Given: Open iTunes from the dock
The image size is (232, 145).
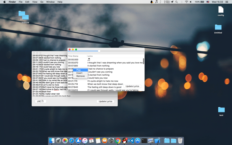Looking at the screenshot, I should pyautogui.click(x=85, y=141).
